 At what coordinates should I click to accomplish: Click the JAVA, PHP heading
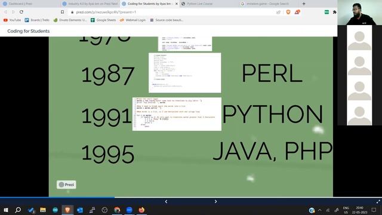(x=273, y=151)
